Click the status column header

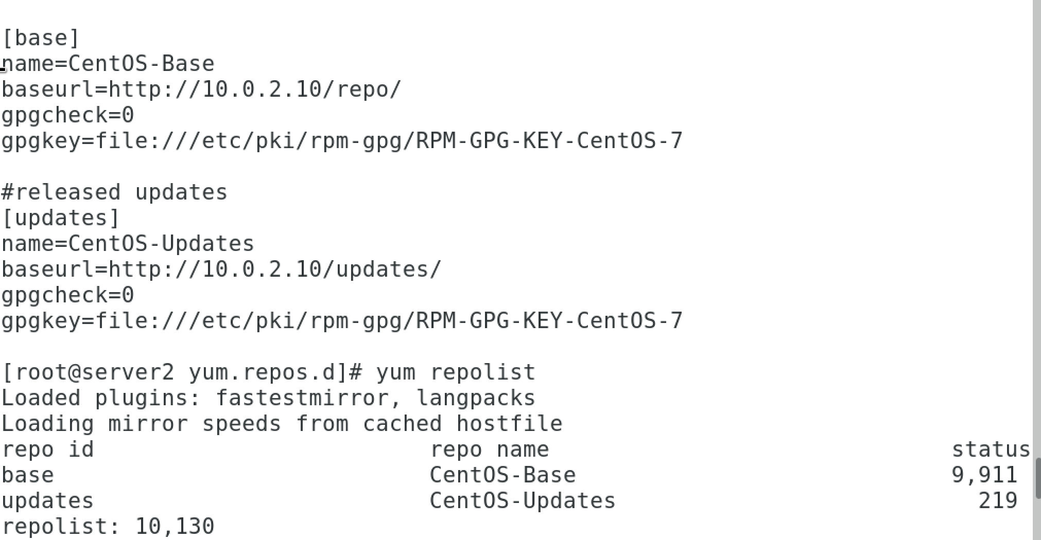991,449
